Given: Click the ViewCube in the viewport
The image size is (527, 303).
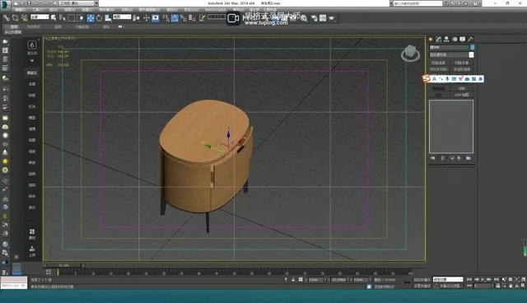Looking at the screenshot, I should [x=410, y=53].
